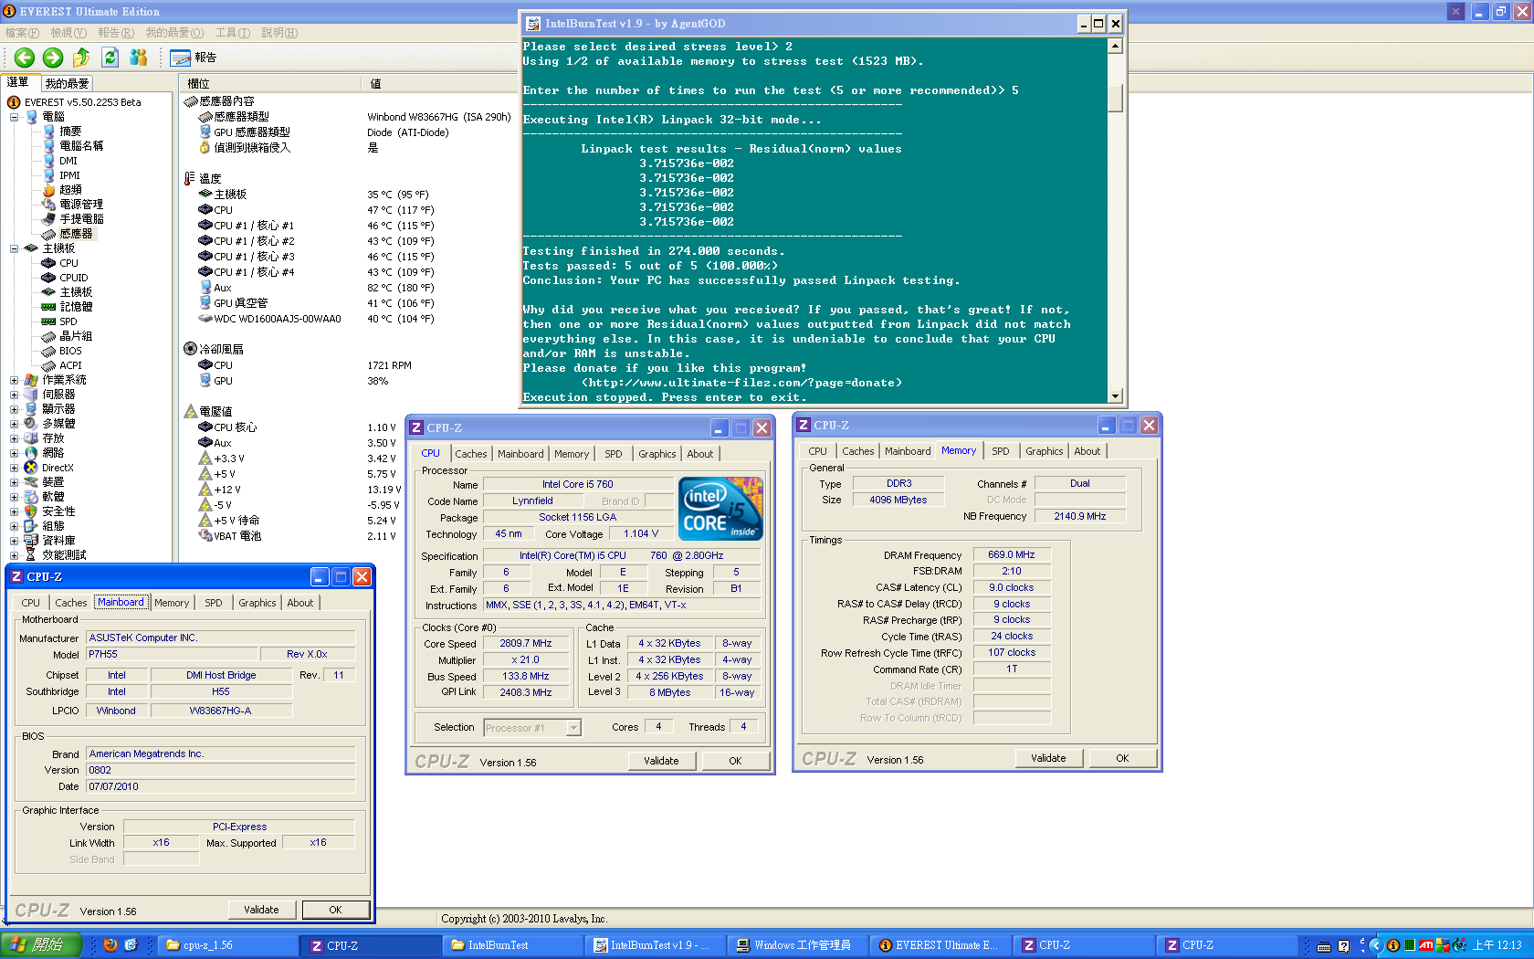This screenshot has height=959, width=1534.
Task: Switch to SPD tab in CPU-Z Memory window
Action: click(x=1001, y=451)
